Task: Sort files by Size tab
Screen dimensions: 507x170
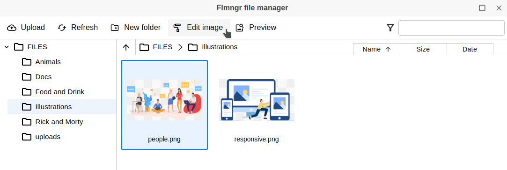Action: (x=423, y=50)
